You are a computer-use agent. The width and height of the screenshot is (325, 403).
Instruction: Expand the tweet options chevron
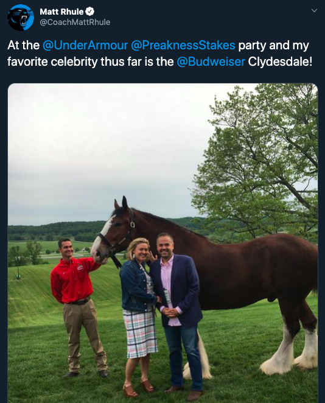point(314,10)
